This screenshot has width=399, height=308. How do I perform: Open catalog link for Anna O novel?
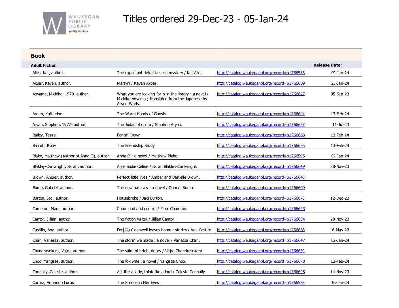pos(261,156)
